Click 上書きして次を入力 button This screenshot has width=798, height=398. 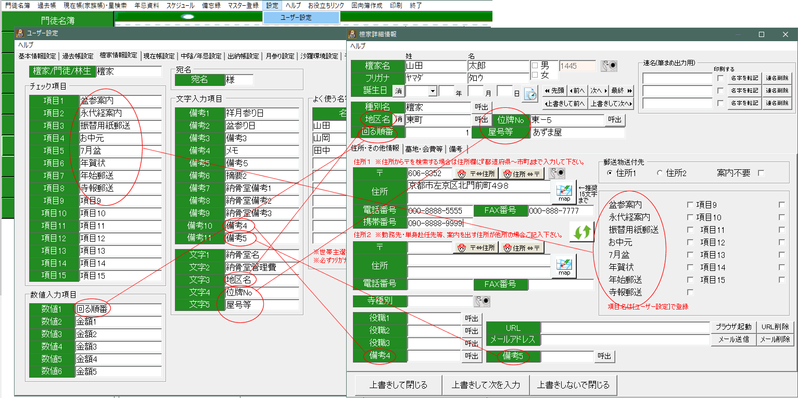click(486, 385)
